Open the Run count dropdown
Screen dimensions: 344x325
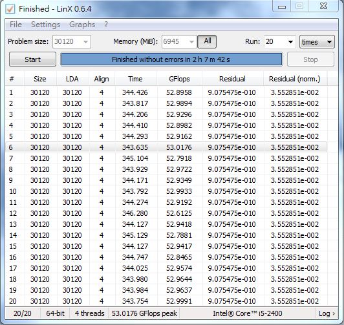click(x=280, y=41)
